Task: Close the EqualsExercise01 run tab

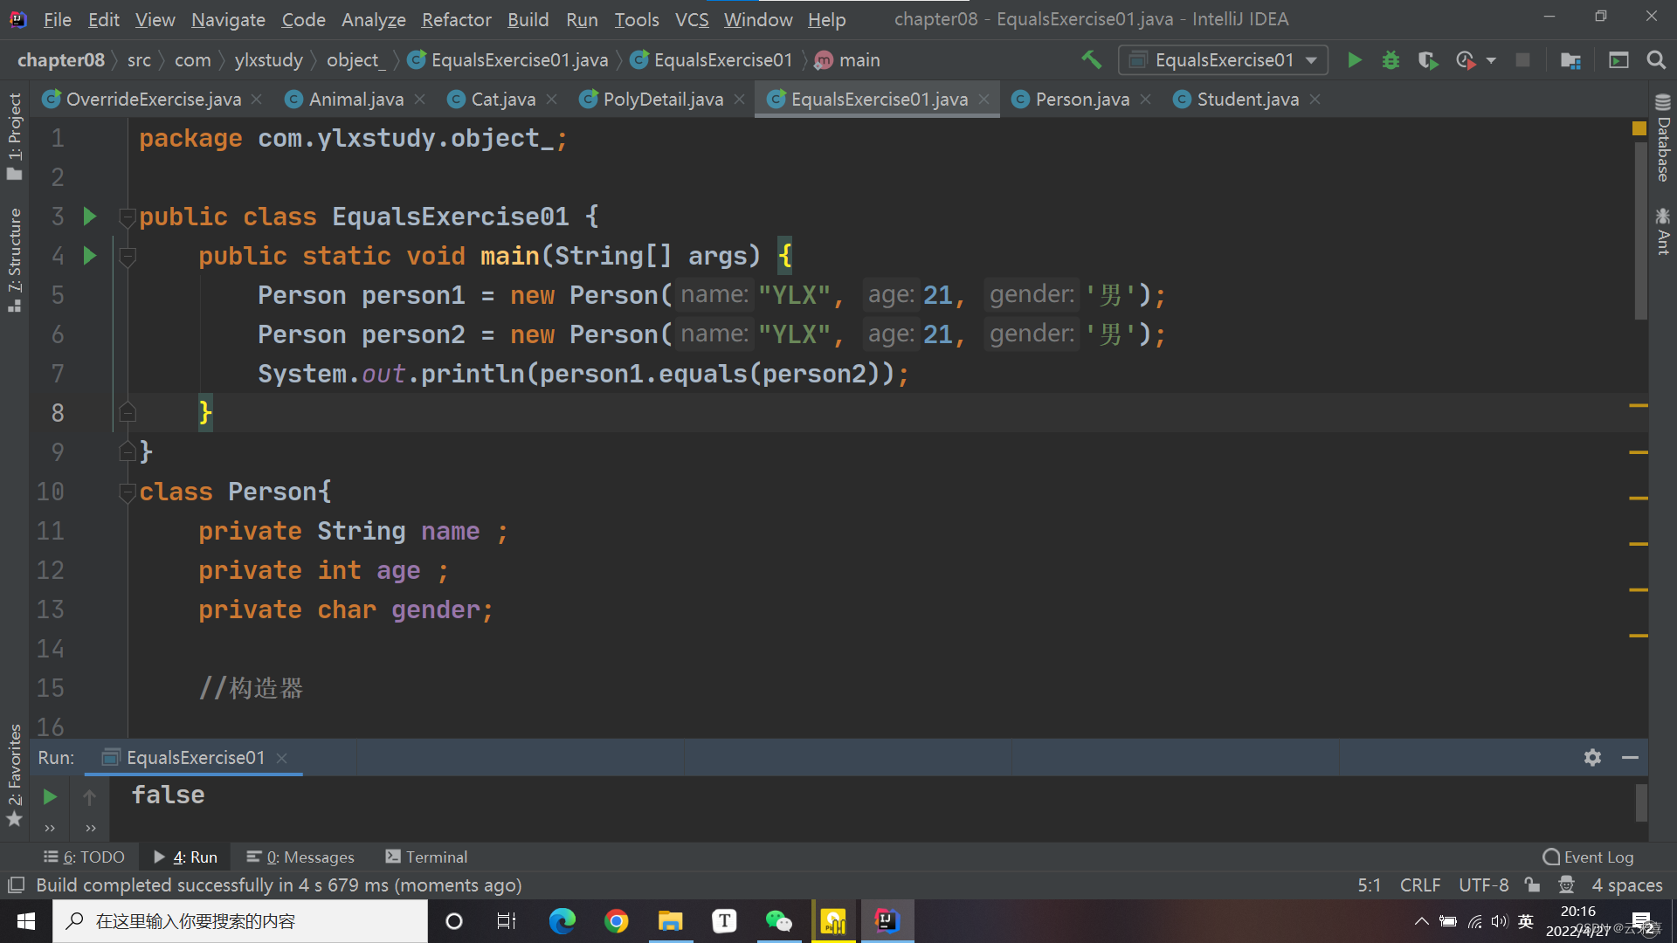Action: click(281, 758)
